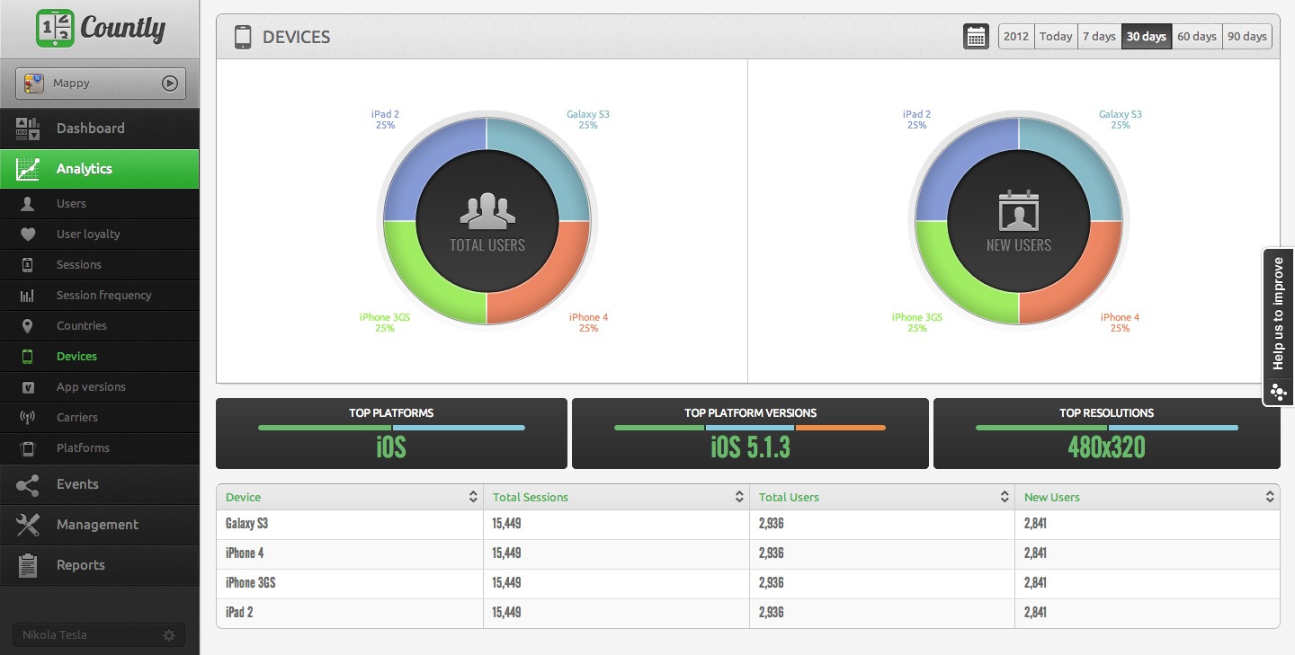This screenshot has width=1295, height=655.
Task: Click the Carriers signal icon
Action: click(x=28, y=418)
